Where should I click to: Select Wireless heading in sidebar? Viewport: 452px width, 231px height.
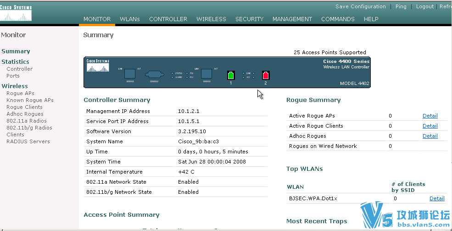[x=15, y=86]
